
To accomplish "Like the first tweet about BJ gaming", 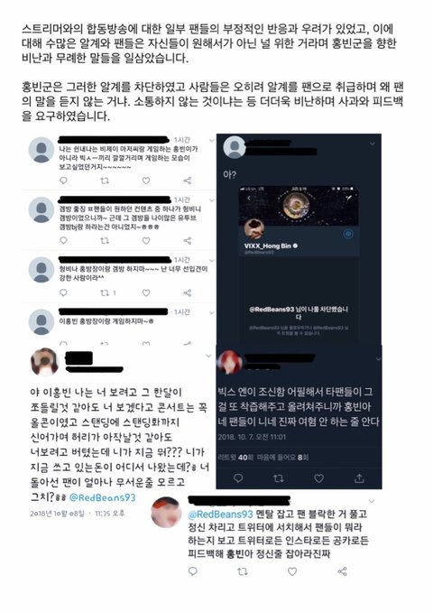I will (146, 181).
